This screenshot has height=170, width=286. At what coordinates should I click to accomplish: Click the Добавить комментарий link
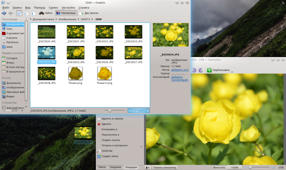coord(180,78)
